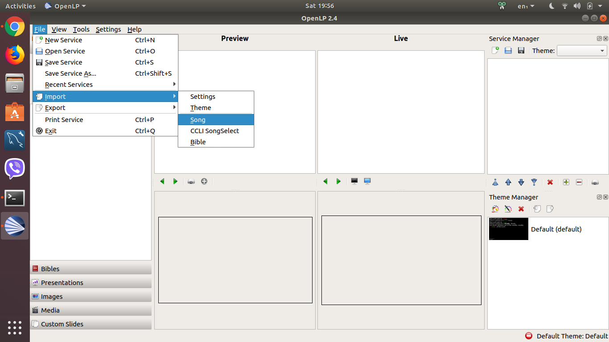Select Save Service from the File menu
This screenshot has width=609, height=342.
point(106,62)
